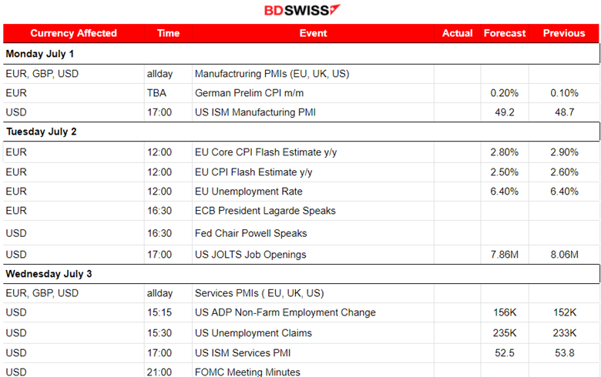This screenshot has height=377, width=601.
Task: Click the EU Core CPI Flash Estimate event
Action: 266,152
